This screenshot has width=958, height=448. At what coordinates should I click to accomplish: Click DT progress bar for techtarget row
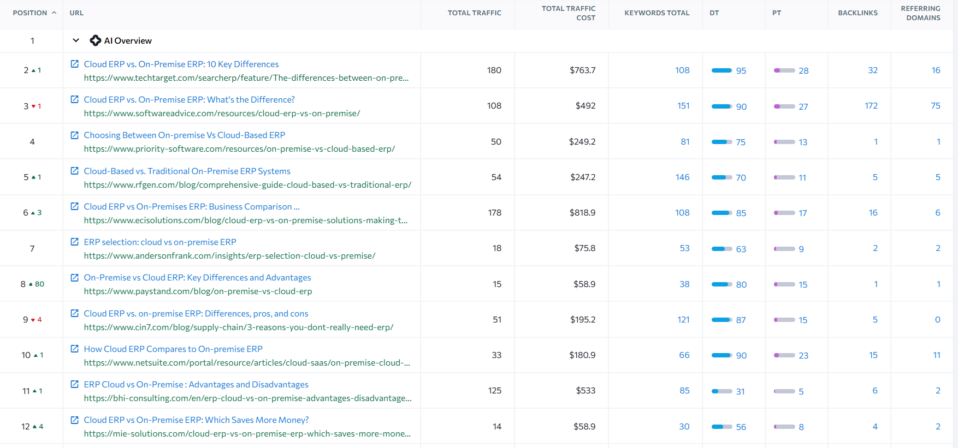point(722,70)
